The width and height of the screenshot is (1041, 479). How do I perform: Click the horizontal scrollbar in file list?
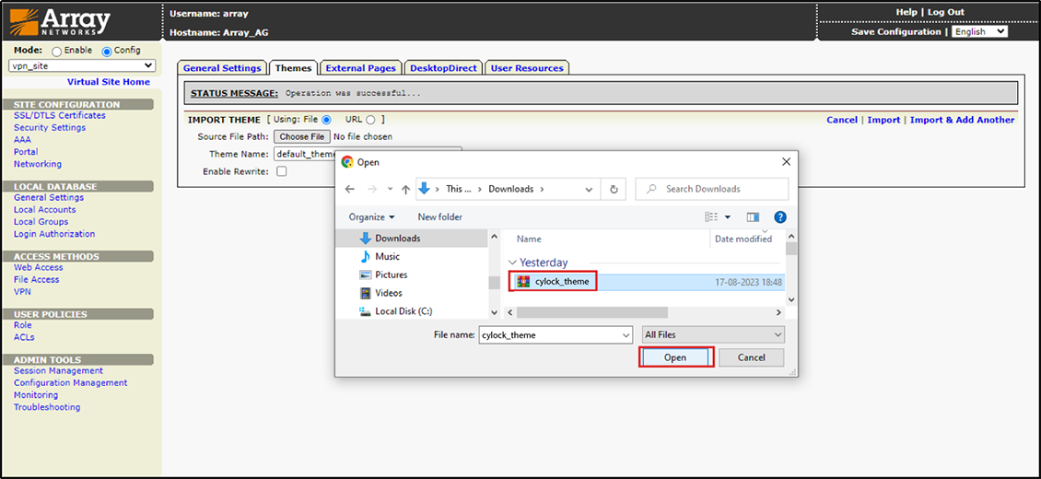590,312
